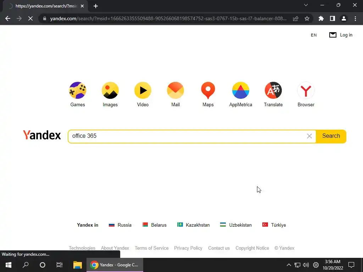
Task: Open volume control in system tray
Action: point(306,265)
